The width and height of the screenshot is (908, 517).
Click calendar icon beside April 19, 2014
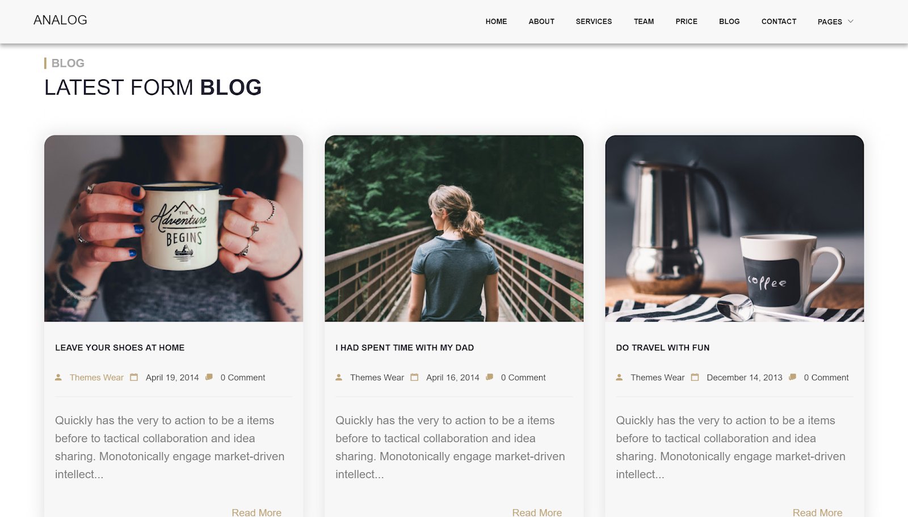pyautogui.click(x=134, y=378)
